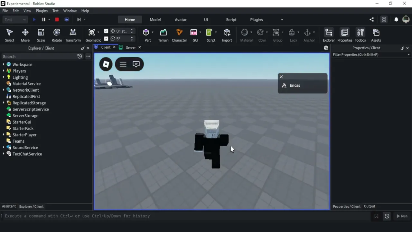Open the notifications bell
412x232 pixels.
pos(396,20)
